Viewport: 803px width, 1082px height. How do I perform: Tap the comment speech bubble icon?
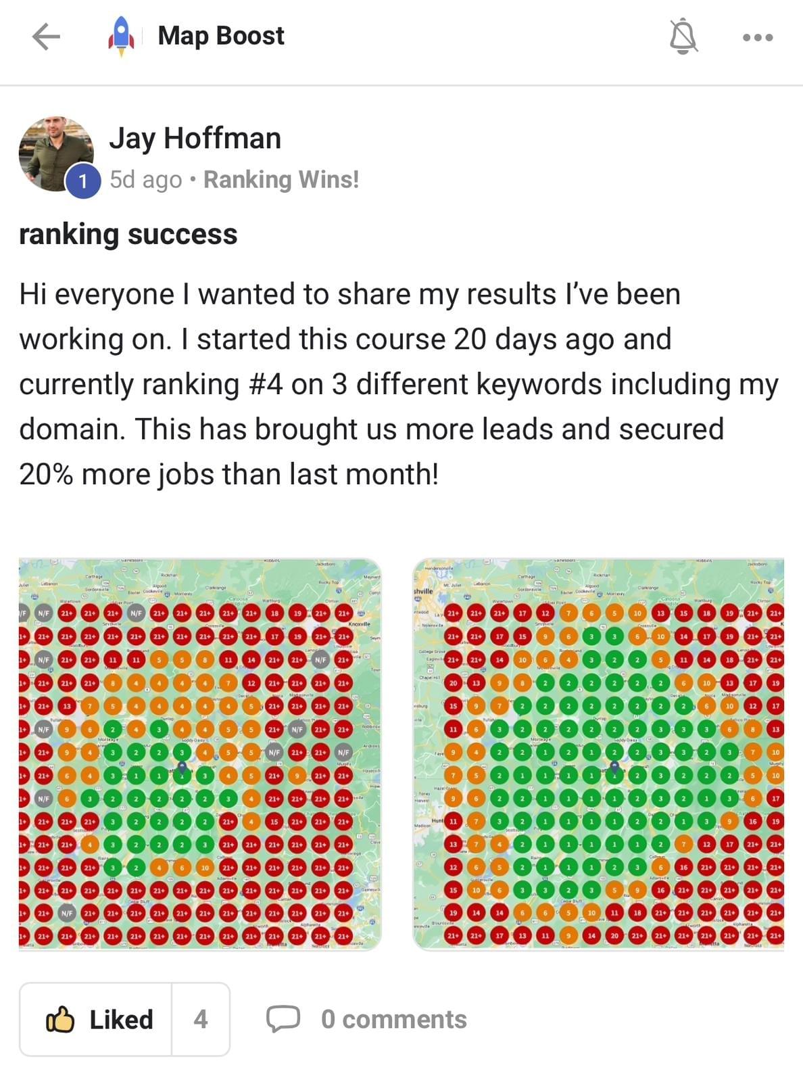pyautogui.click(x=283, y=1019)
